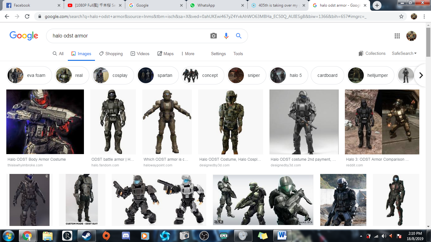Open the Custom Made ODST Suit image
The height and width of the screenshot is (242, 431).
tap(82, 200)
